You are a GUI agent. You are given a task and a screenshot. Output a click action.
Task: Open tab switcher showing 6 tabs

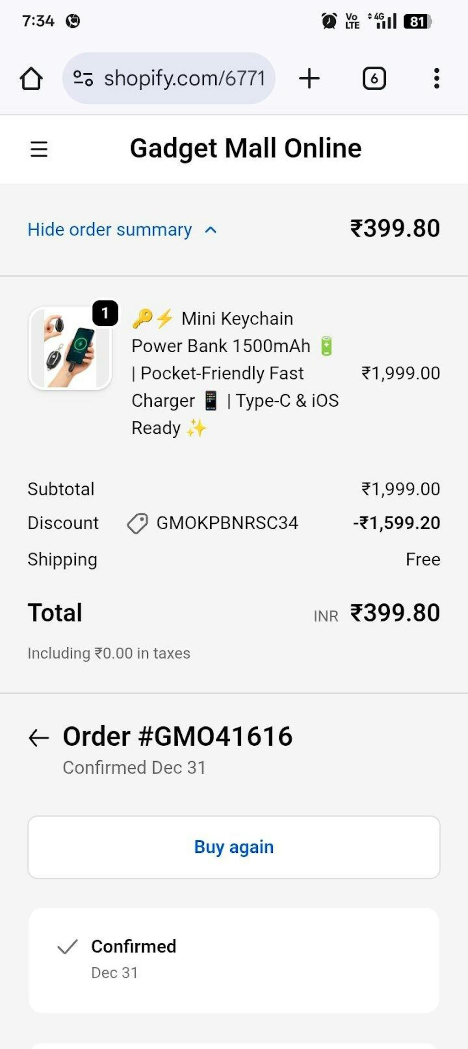374,78
